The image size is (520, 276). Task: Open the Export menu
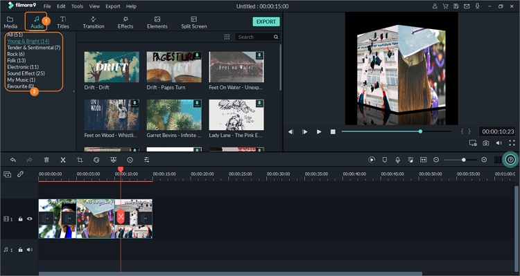[x=113, y=6]
